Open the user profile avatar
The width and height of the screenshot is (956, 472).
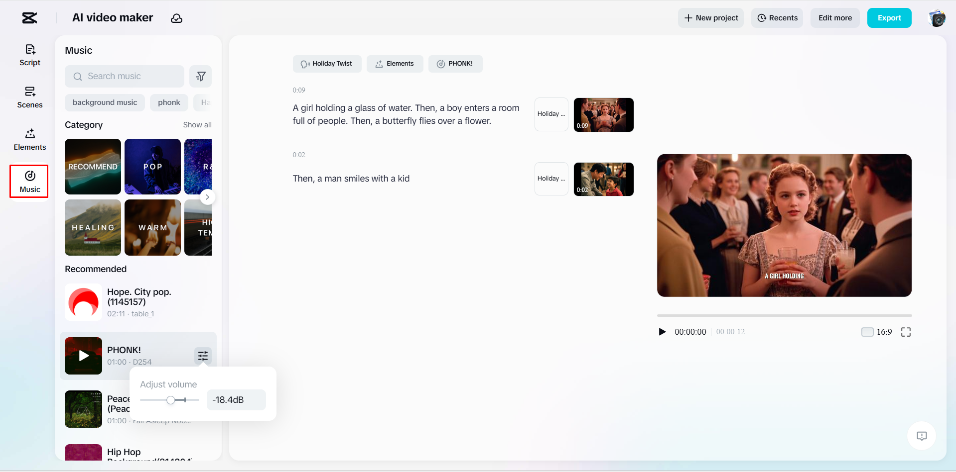937,18
